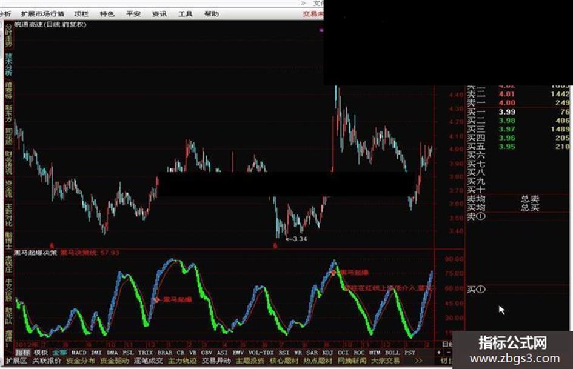Switch indicator to FSL
The image size is (573, 369).
[x=128, y=353]
